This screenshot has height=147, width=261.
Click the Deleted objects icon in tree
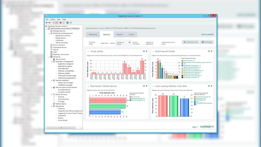click(54, 104)
